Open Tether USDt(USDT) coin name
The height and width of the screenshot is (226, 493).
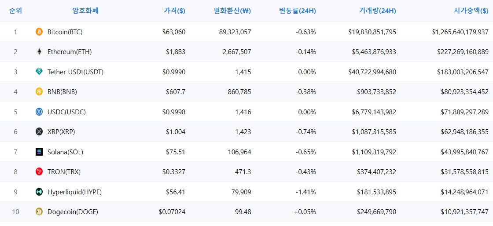click(x=75, y=72)
